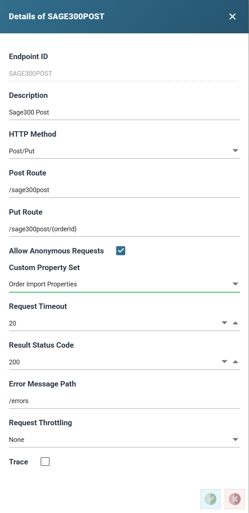Click into the Post Route field
Image resolution: width=249 pixels, height=513 pixels.
coord(124,190)
